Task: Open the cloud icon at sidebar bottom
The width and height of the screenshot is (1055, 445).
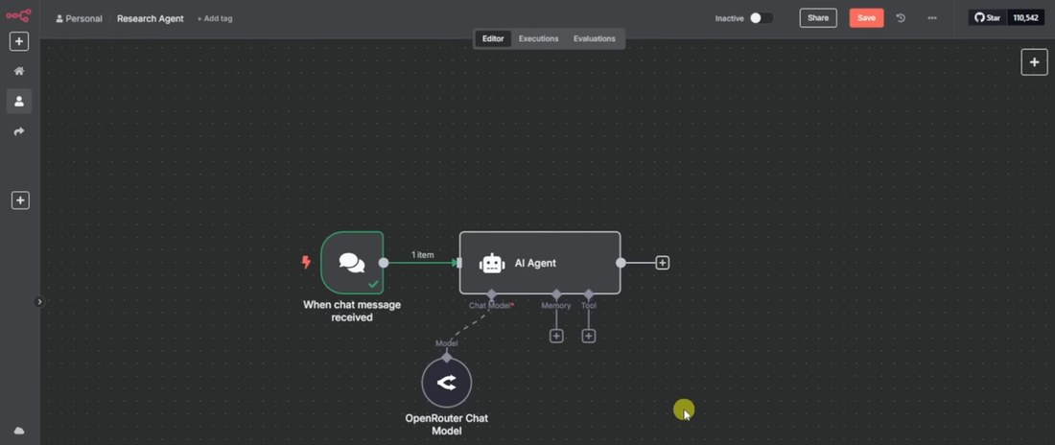Action: 19,431
